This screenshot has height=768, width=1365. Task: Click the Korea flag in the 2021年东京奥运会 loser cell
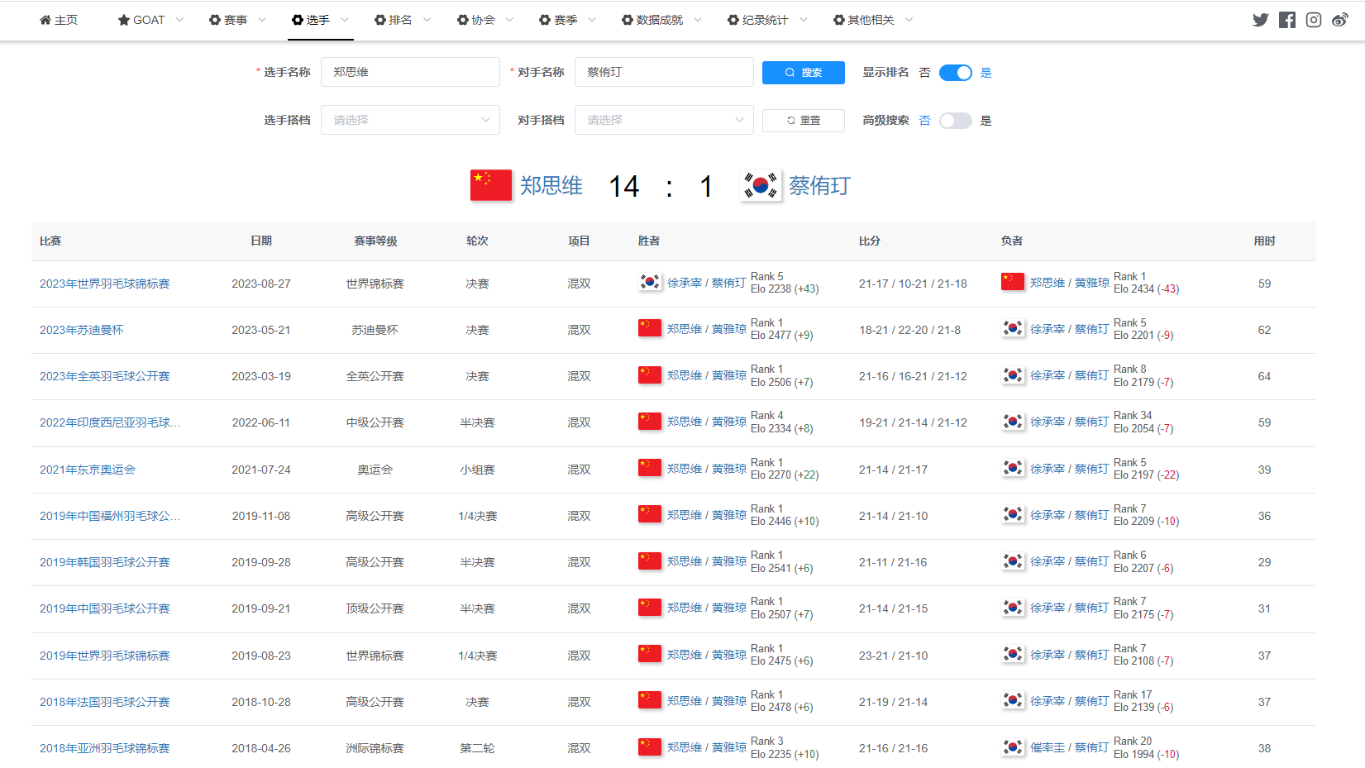pos(1013,468)
